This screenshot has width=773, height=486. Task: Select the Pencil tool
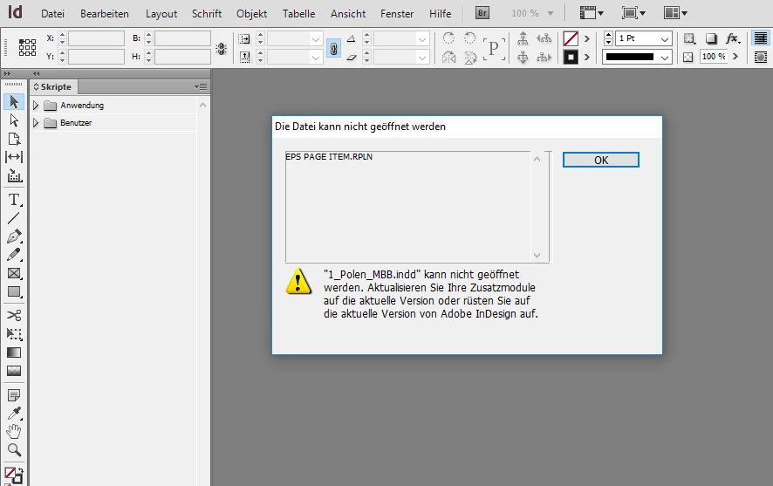pos(14,255)
